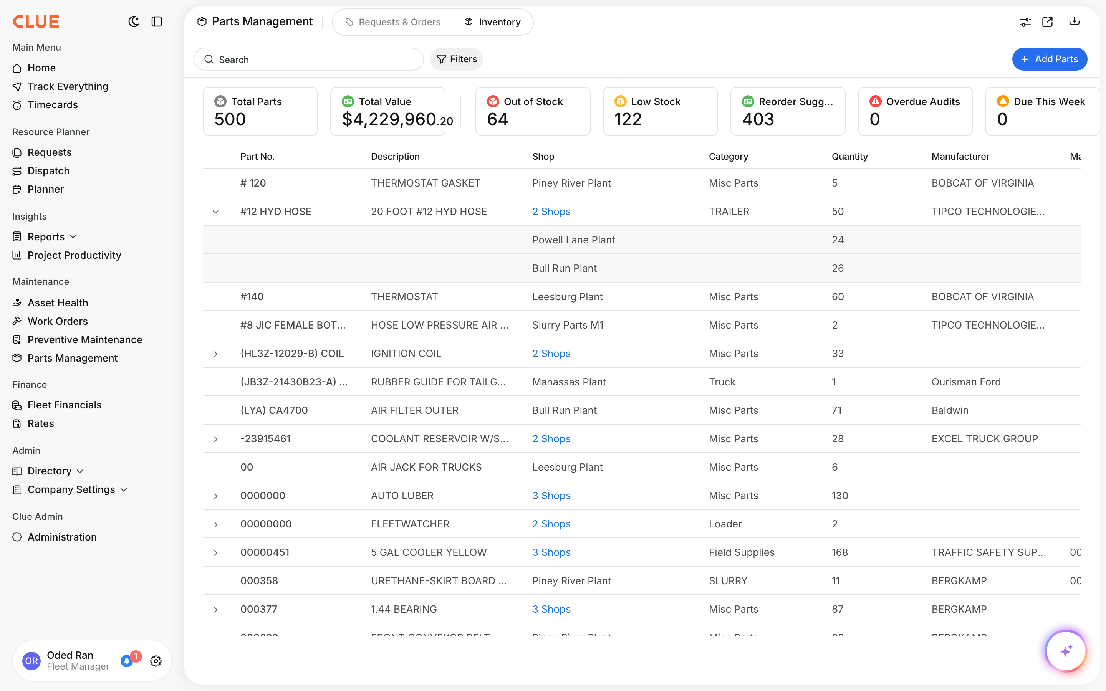This screenshot has height=691, width=1106.
Task: Expand the AUTO LUBER row
Action: (215, 495)
